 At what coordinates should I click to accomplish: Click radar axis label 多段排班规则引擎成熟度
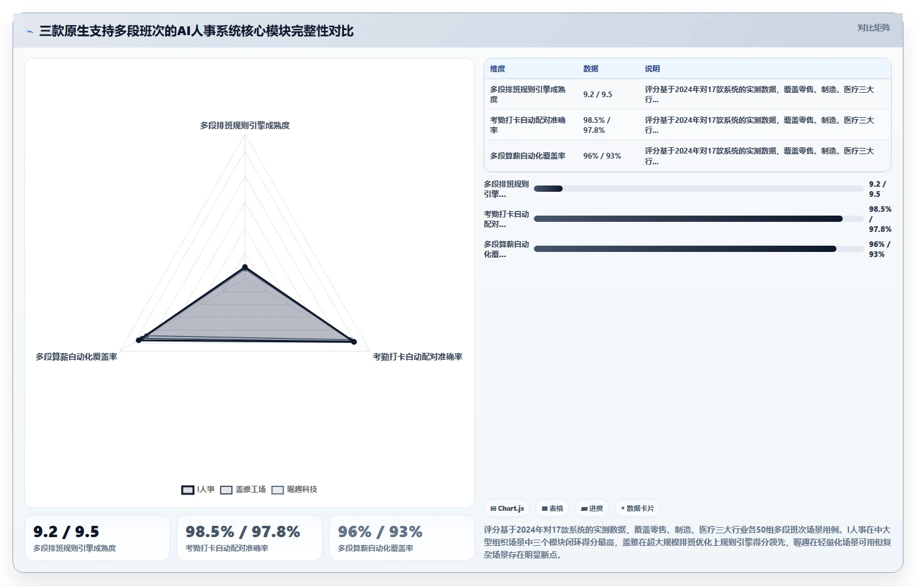point(245,125)
